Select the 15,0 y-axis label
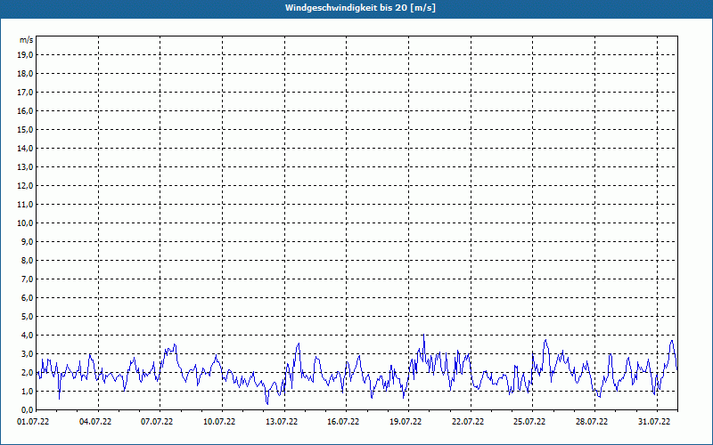 [x=26, y=130]
